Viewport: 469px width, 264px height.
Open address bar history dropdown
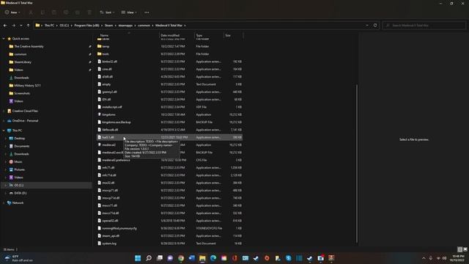tap(367, 26)
